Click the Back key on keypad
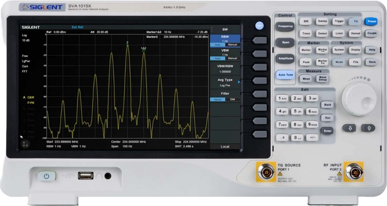This screenshot has height=206, width=387. [x=327, y=105]
